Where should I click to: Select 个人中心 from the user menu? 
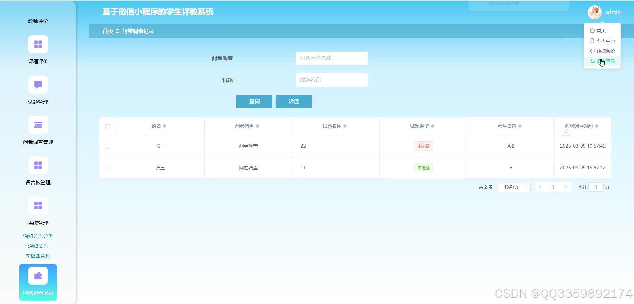point(603,41)
